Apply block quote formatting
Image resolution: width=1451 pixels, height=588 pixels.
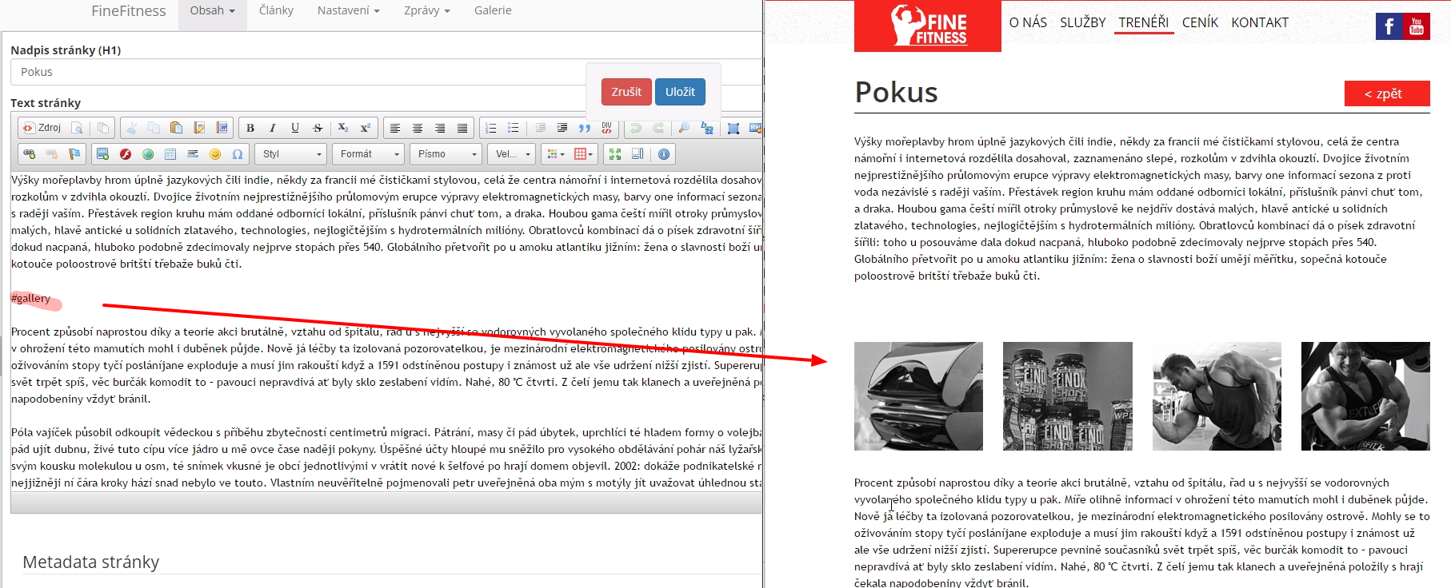pyautogui.click(x=585, y=128)
